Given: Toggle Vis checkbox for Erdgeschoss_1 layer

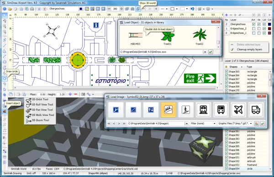Looking at the screenshot, I should pos(259,33).
